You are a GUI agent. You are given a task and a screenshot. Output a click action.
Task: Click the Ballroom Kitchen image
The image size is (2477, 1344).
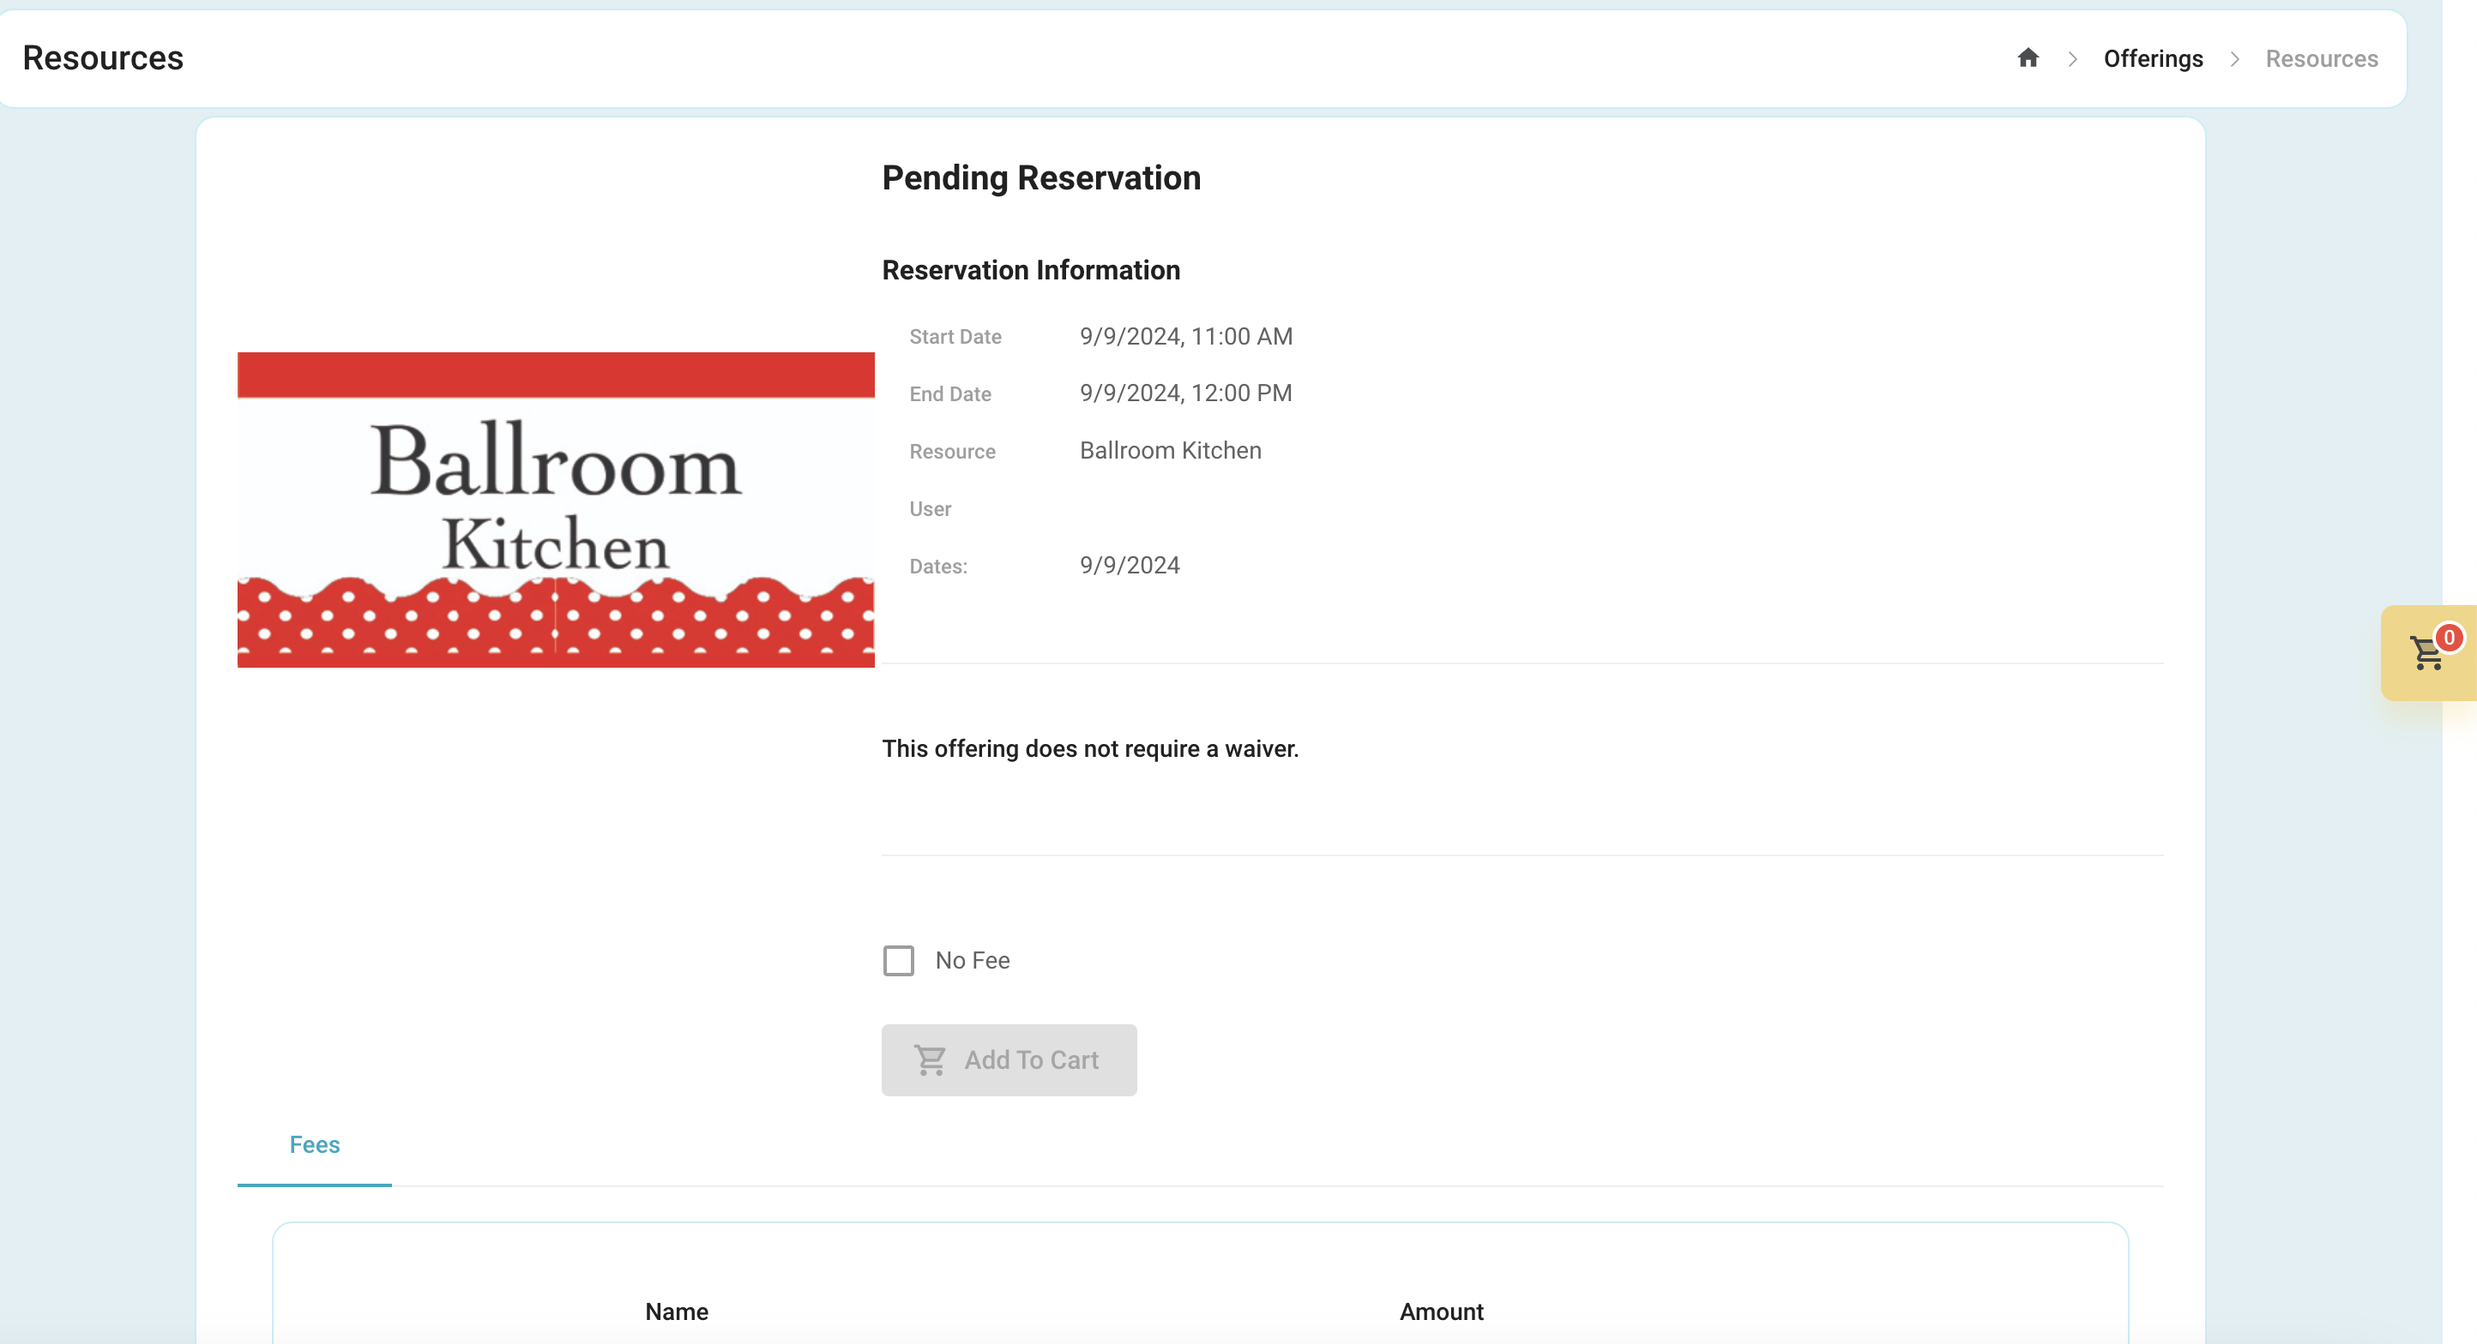(556, 509)
